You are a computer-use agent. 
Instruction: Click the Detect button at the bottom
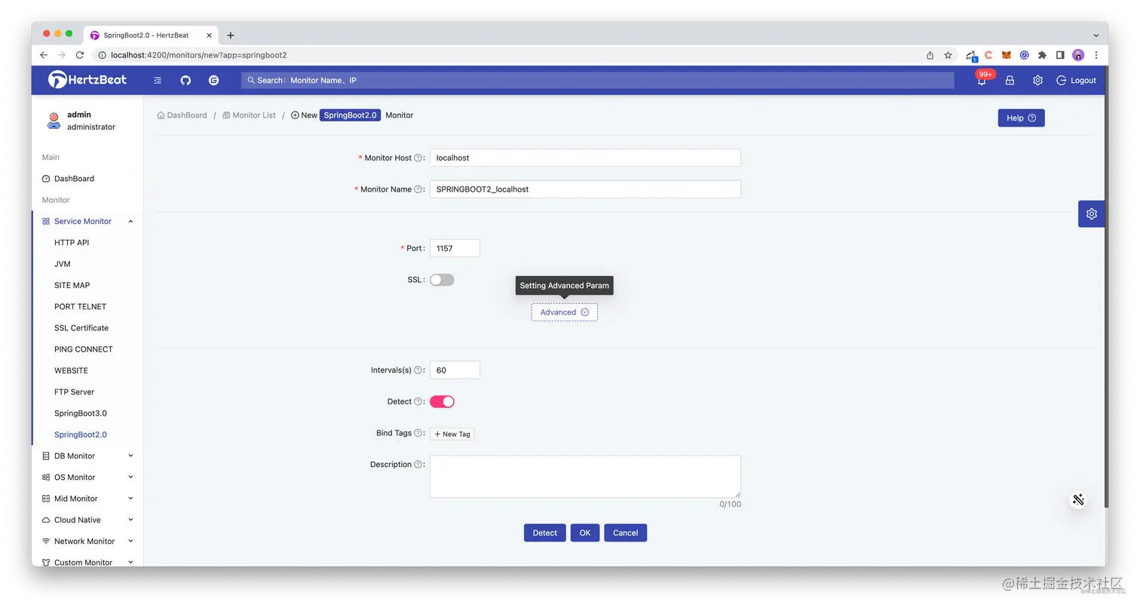click(545, 533)
